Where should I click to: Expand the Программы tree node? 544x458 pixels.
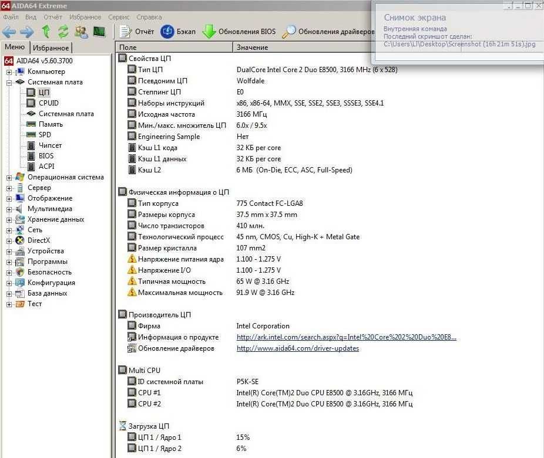pos(9,262)
